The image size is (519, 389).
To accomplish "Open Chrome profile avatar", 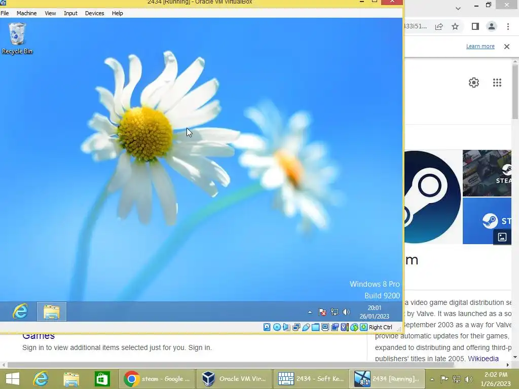I will click(492, 26).
